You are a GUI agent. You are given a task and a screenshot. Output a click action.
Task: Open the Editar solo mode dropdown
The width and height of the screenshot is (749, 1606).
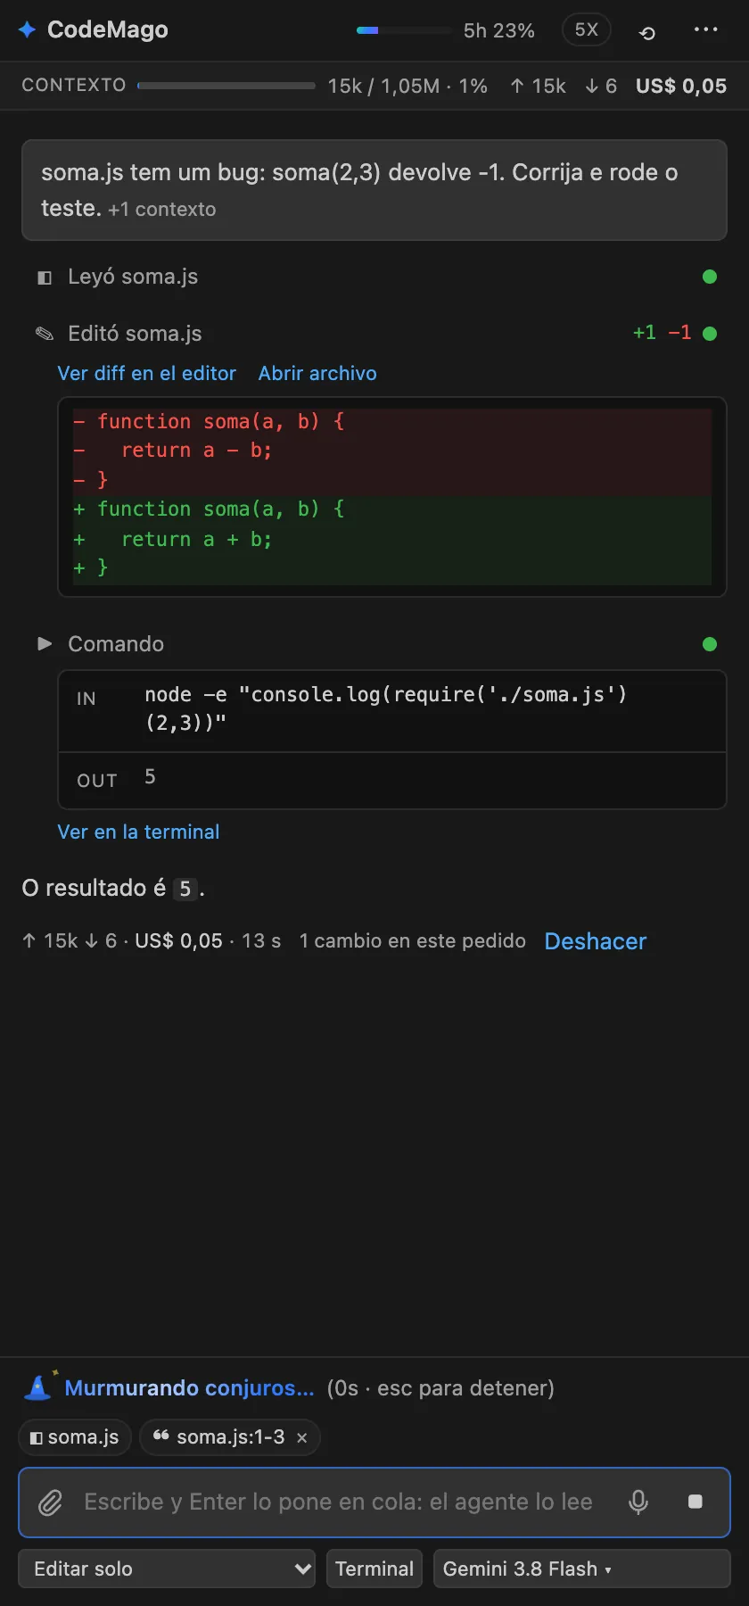[x=167, y=1569]
